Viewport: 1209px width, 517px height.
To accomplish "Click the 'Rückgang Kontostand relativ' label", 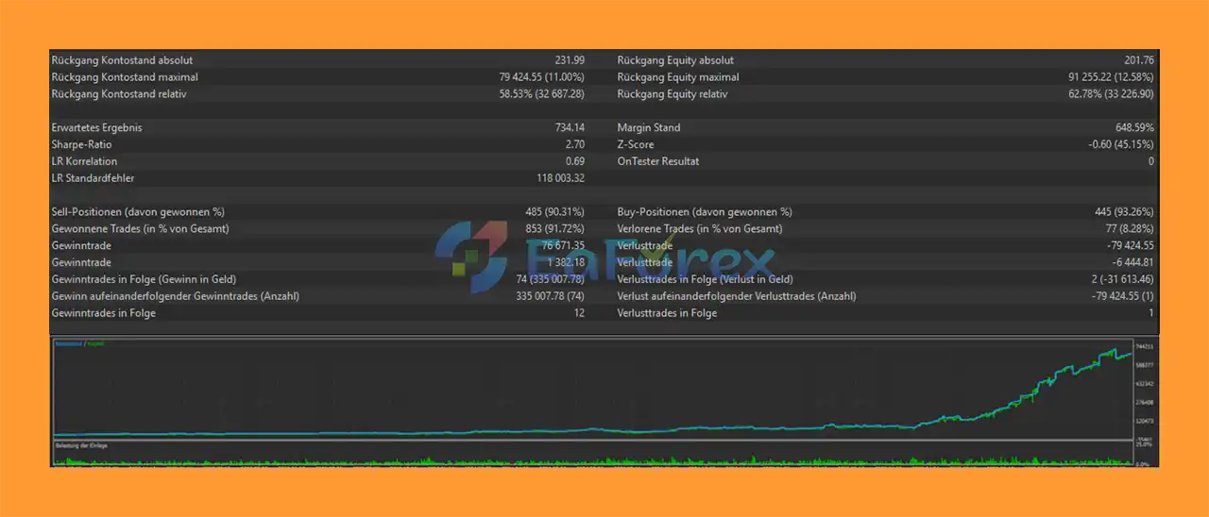I will (x=119, y=94).
